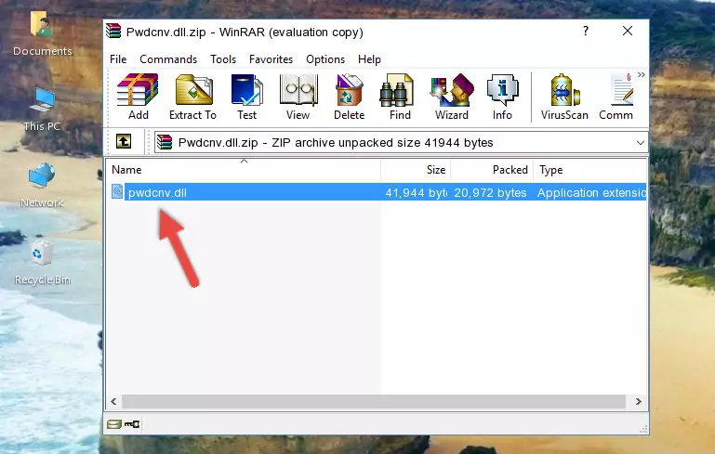The image size is (715, 454).
Task: Sort by the Packed column header
Action: 492,170
